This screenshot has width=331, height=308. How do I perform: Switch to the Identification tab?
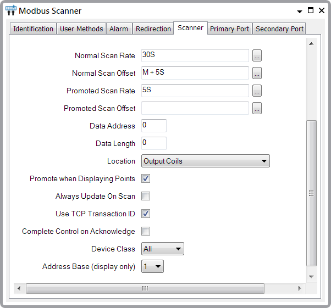coord(33,29)
